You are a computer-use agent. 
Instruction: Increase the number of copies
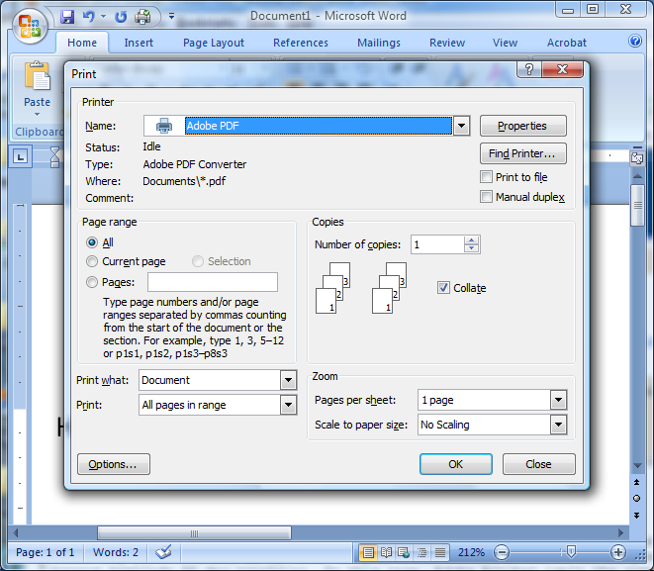coord(471,240)
